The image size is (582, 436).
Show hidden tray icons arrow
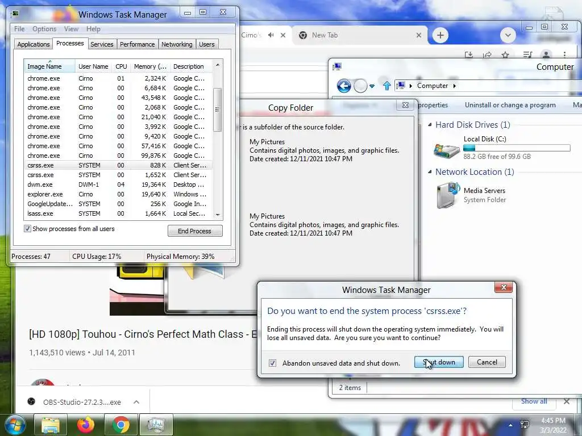pyautogui.click(x=511, y=425)
